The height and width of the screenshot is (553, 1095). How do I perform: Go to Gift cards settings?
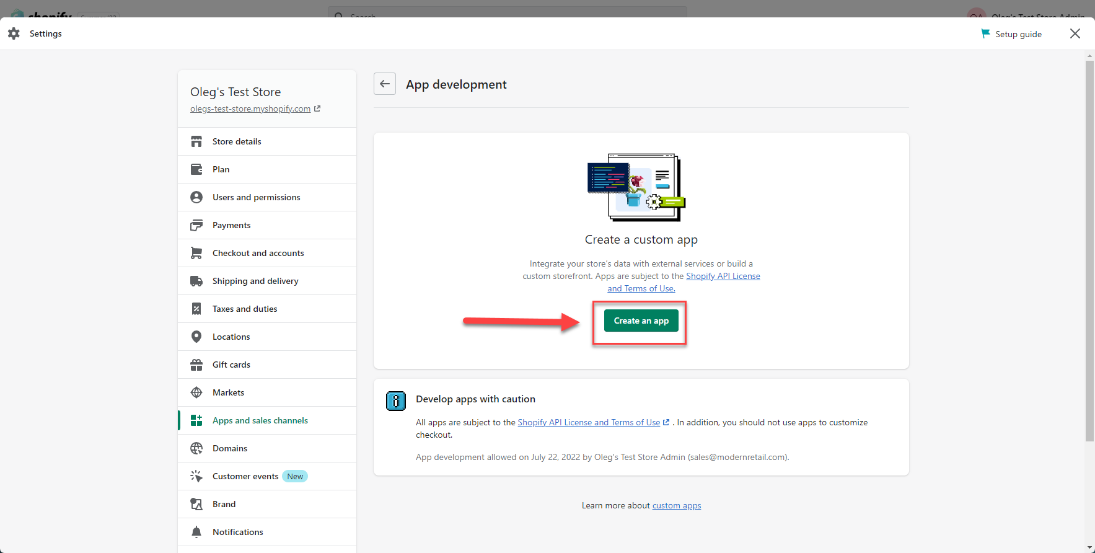point(267,365)
